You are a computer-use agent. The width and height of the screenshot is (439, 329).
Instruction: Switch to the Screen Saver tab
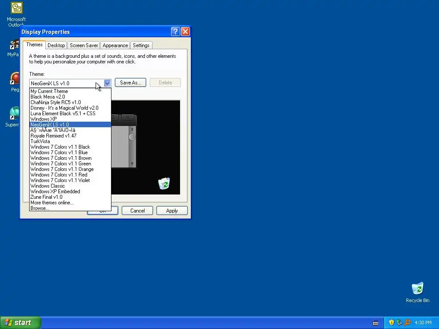84,45
